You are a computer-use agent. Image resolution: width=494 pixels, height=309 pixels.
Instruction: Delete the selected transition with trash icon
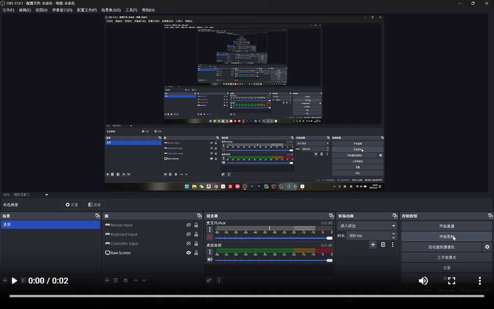click(x=383, y=245)
